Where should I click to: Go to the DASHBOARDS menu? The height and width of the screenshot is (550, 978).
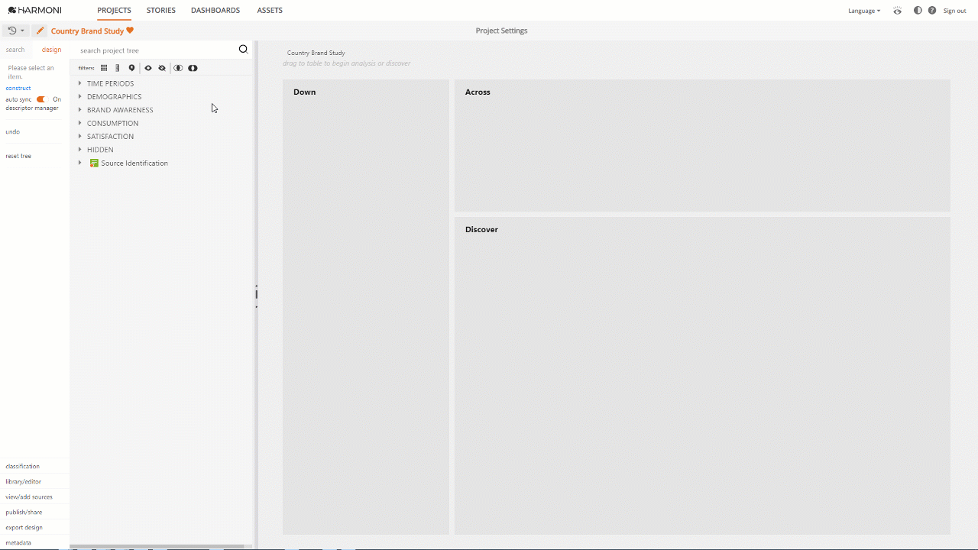(215, 11)
